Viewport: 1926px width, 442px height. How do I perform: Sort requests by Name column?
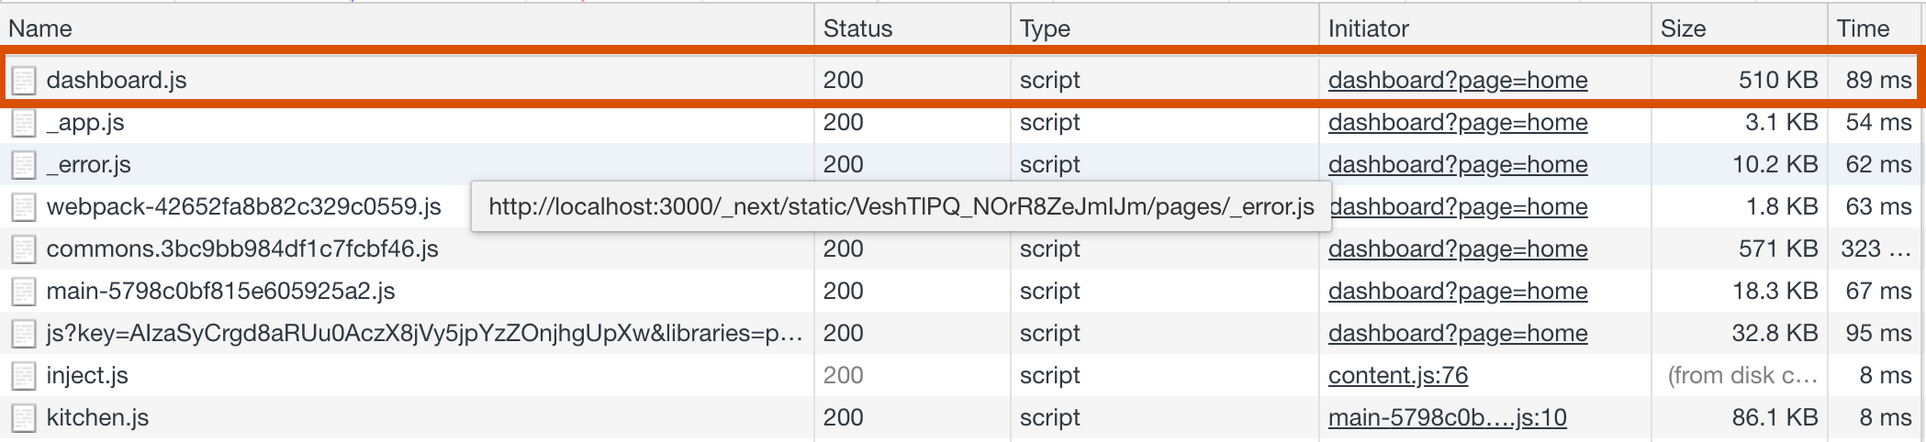click(40, 28)
